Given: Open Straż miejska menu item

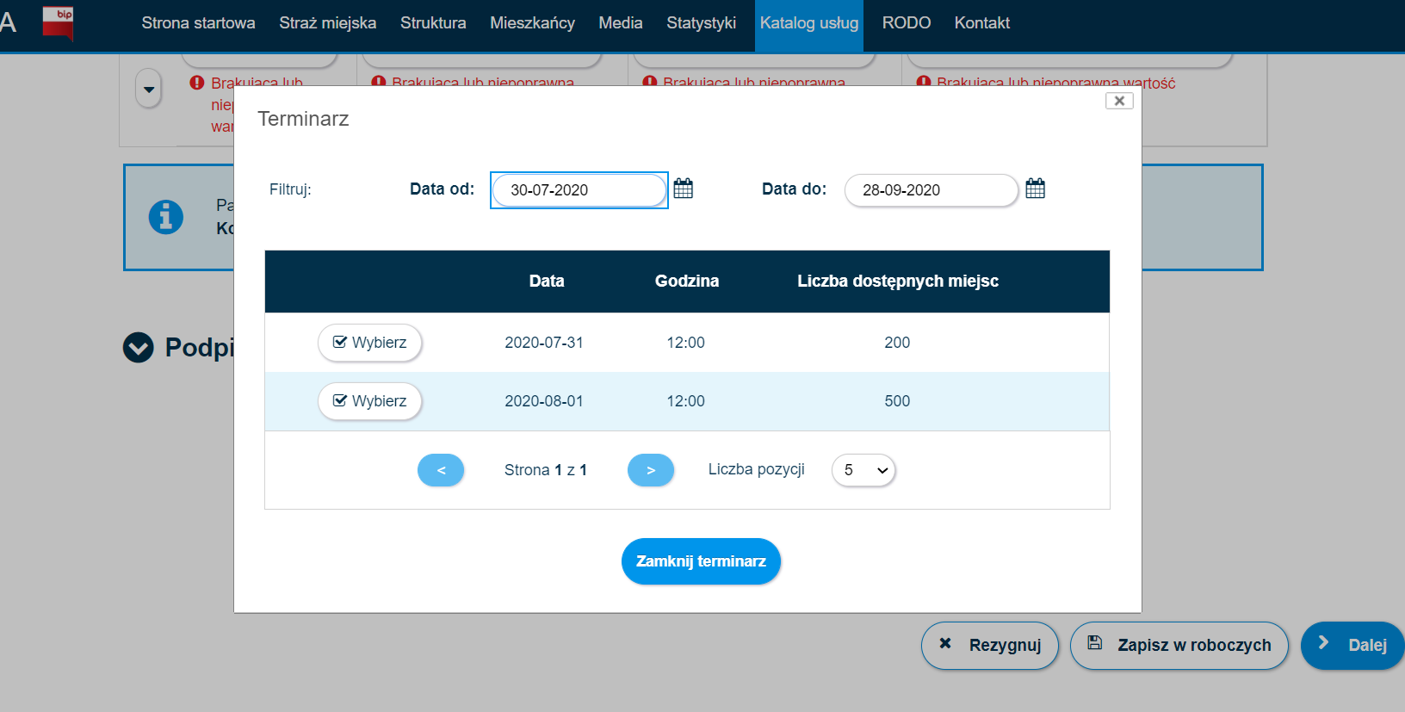Looking at the screenshot, I should click(328, 23).
